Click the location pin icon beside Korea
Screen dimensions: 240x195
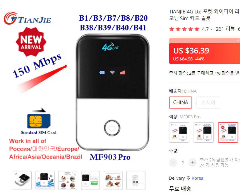point(189,178)
